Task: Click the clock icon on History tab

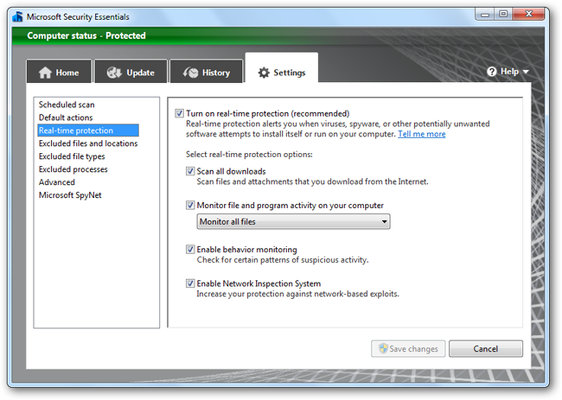Action: (191, 72)
